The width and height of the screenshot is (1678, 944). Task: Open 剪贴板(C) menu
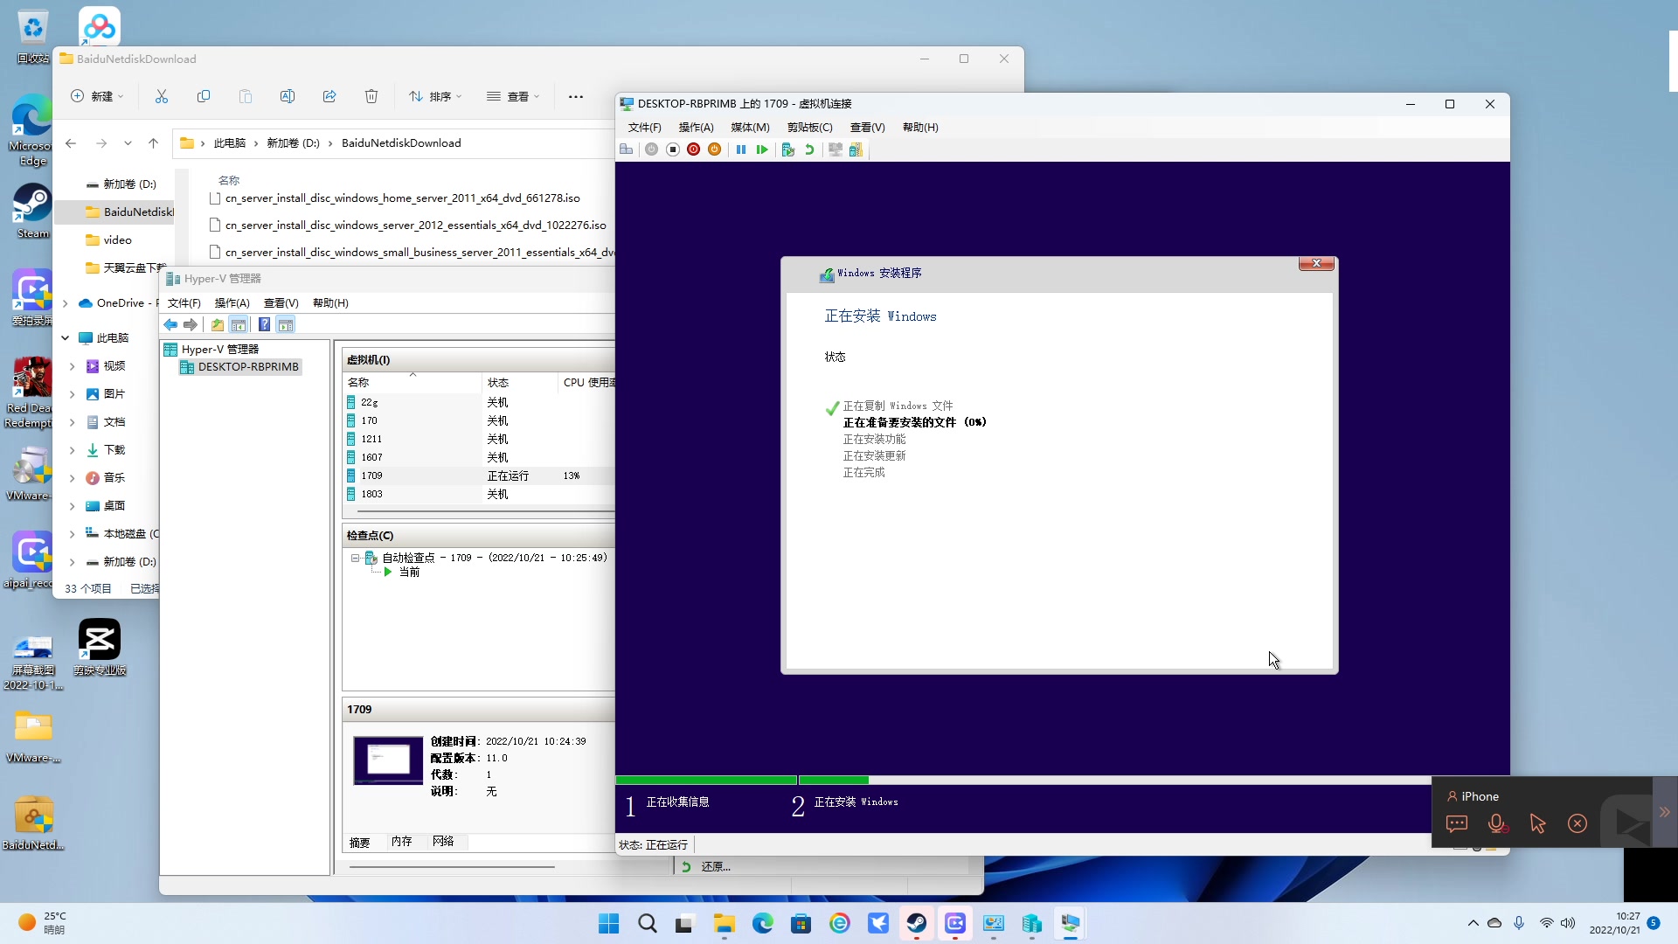(809, 128)
